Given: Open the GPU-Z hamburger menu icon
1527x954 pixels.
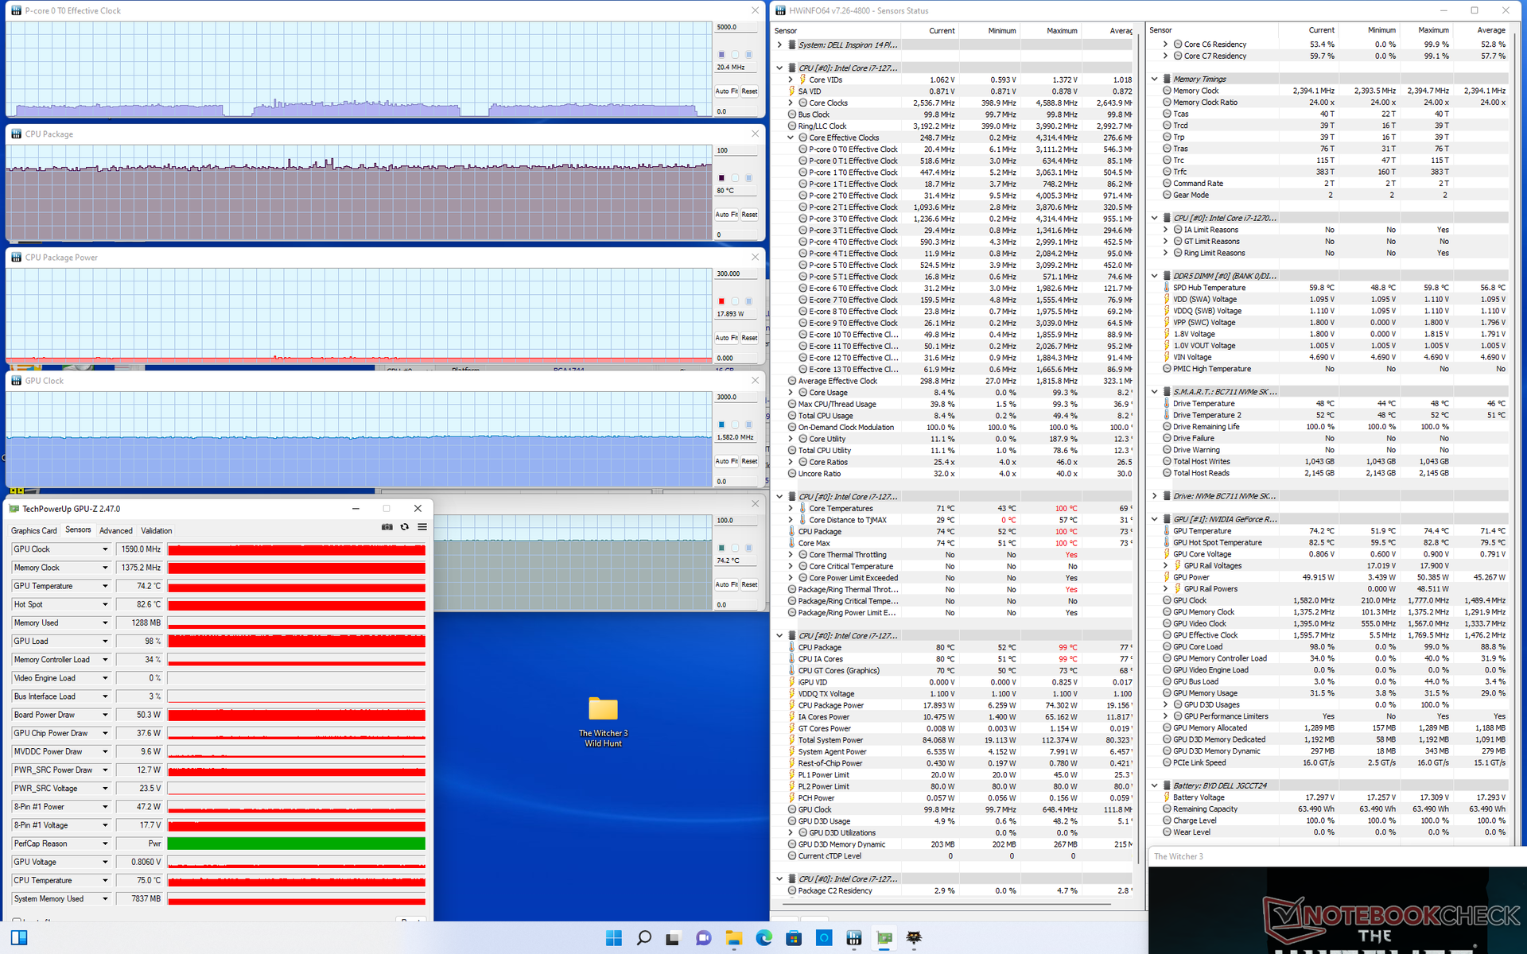Looking at the screenshot, I should [x=422, y=527].
